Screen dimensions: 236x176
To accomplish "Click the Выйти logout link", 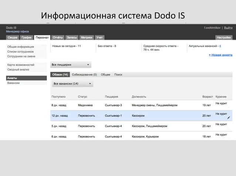I will click(228, 28).
